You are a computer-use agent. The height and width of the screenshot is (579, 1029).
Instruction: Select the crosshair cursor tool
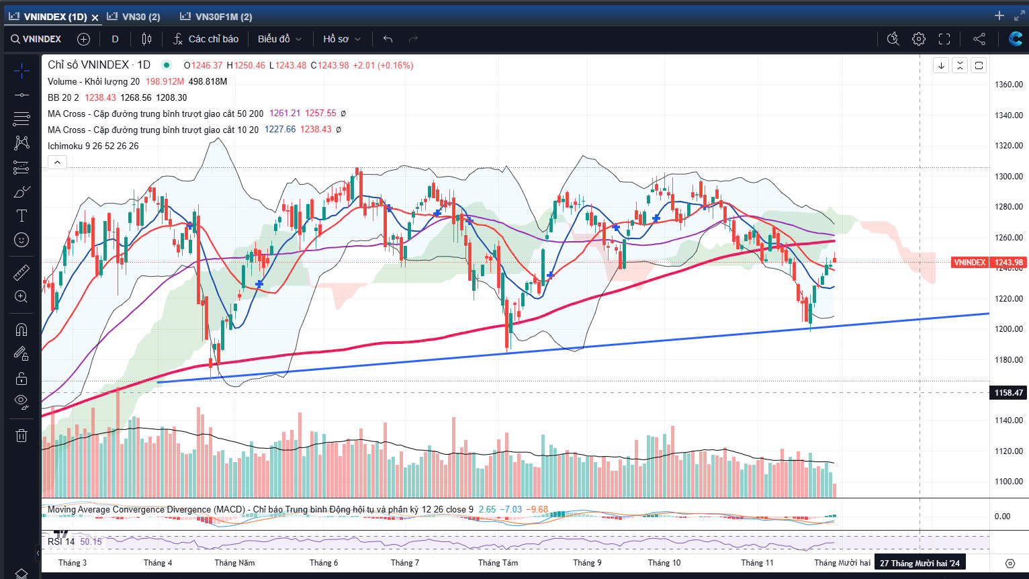coord(21,70)
